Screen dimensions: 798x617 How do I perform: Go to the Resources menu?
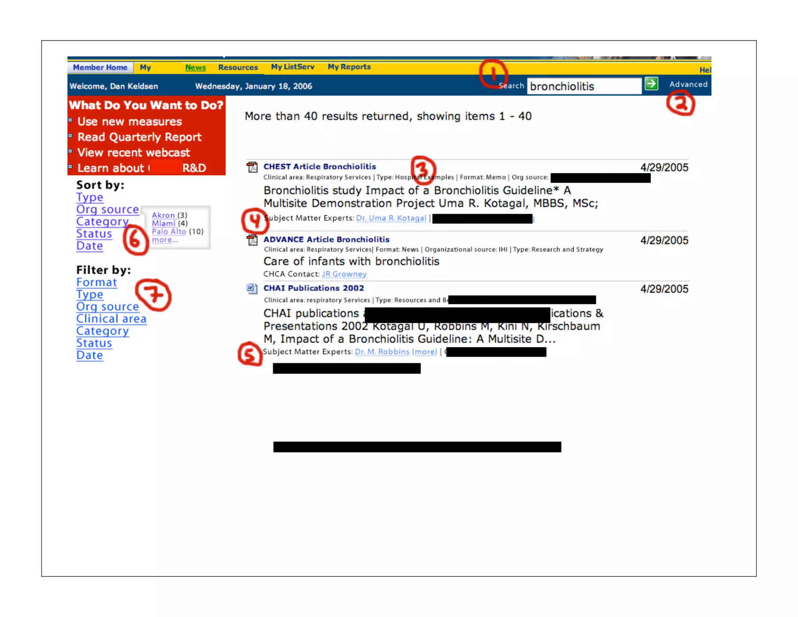click(x=238, y=67)
